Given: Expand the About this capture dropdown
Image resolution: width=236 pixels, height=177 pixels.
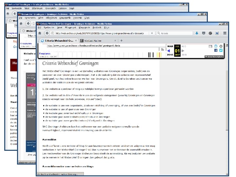Looking at the screenshot, I should click(x=214, y=57).
